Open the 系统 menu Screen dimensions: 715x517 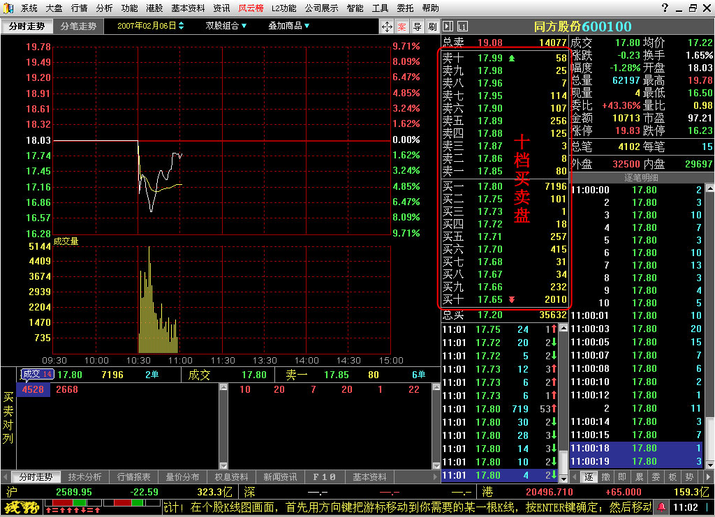tap(29, 8)
